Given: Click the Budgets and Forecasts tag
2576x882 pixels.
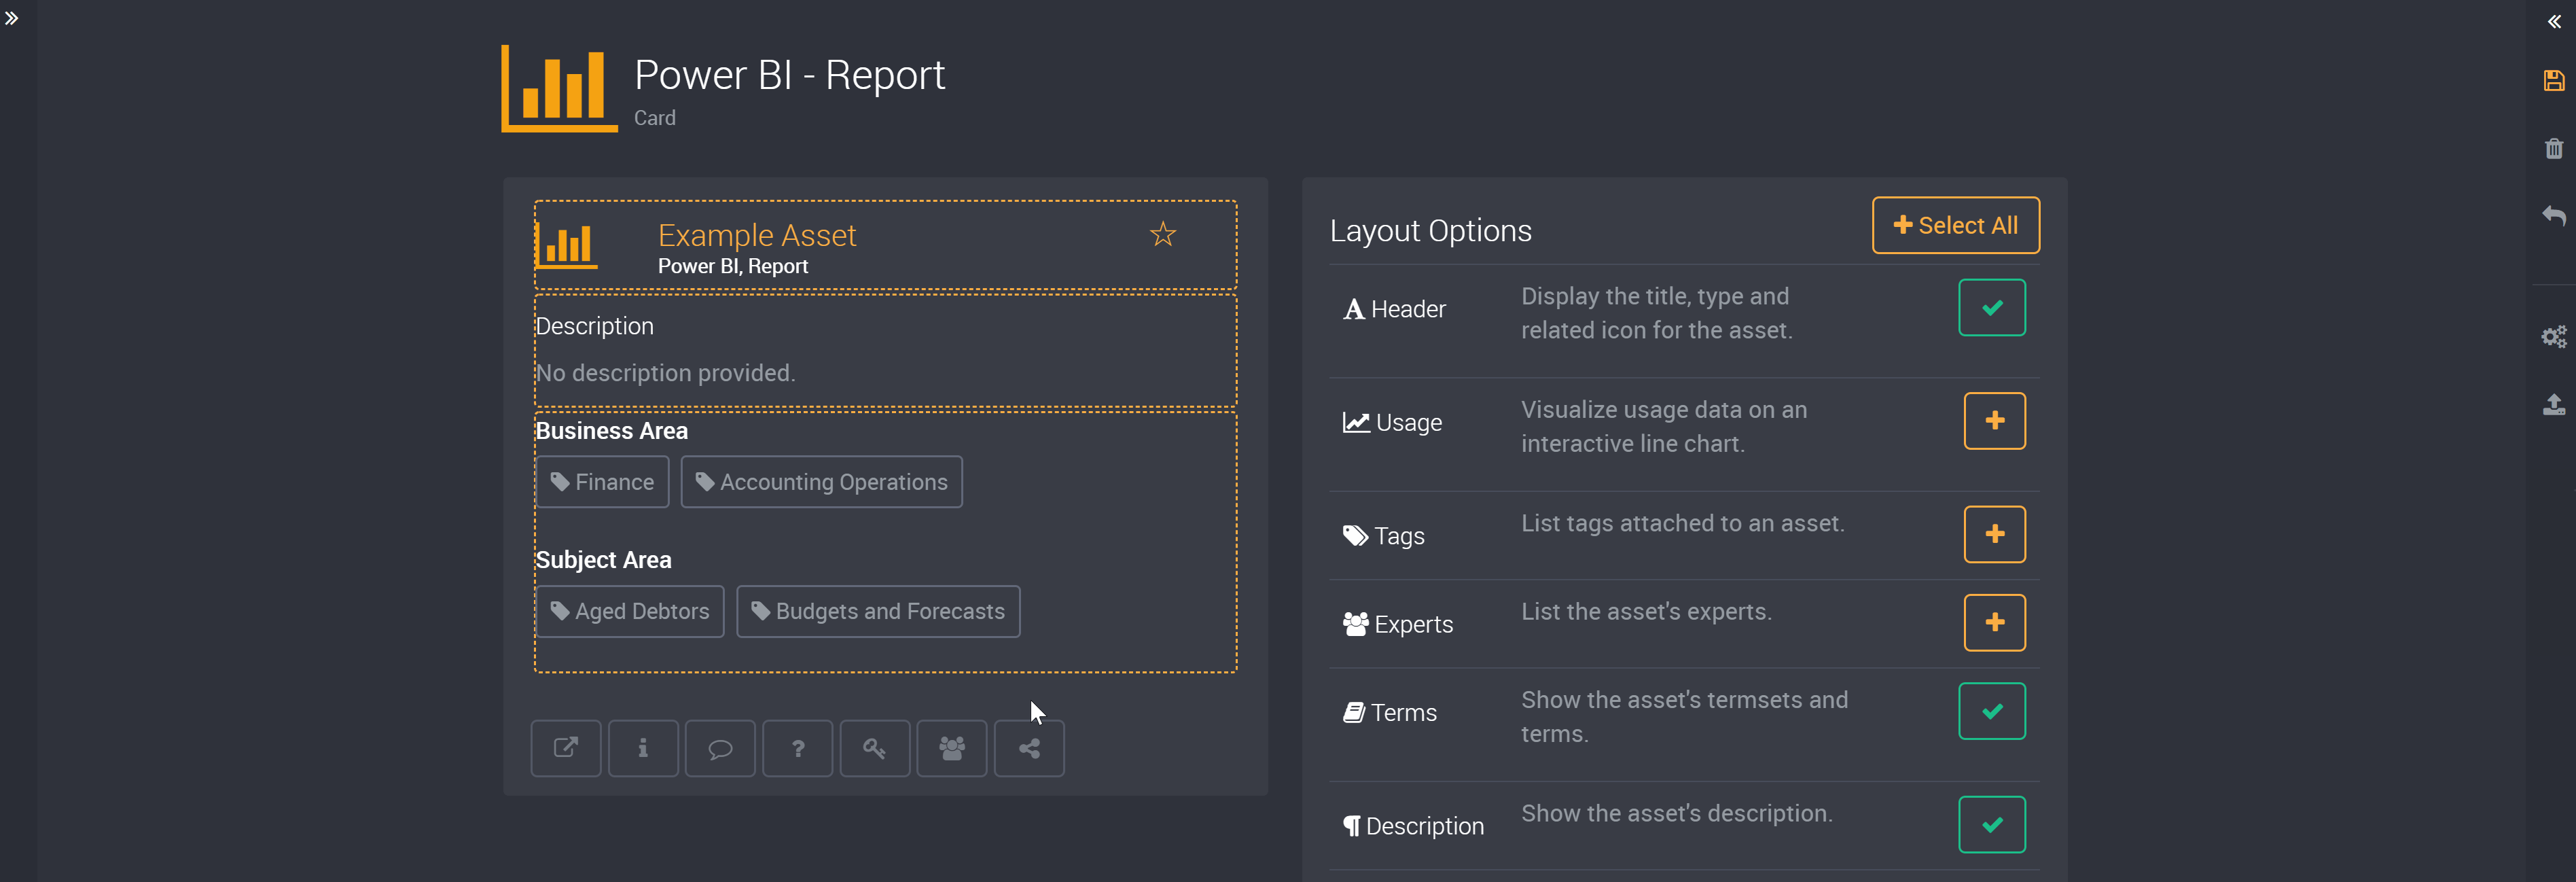Looking at the screenshot, I should pyautogui.click(x=878, y=611).
